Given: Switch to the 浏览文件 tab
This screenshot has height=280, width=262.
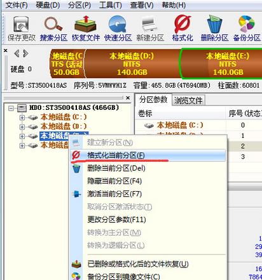Looking at the screenshot, I should [x=188, y=100].
